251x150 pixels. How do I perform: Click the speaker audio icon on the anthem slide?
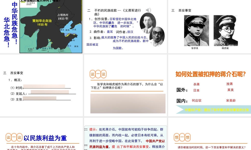click(149, 10)
